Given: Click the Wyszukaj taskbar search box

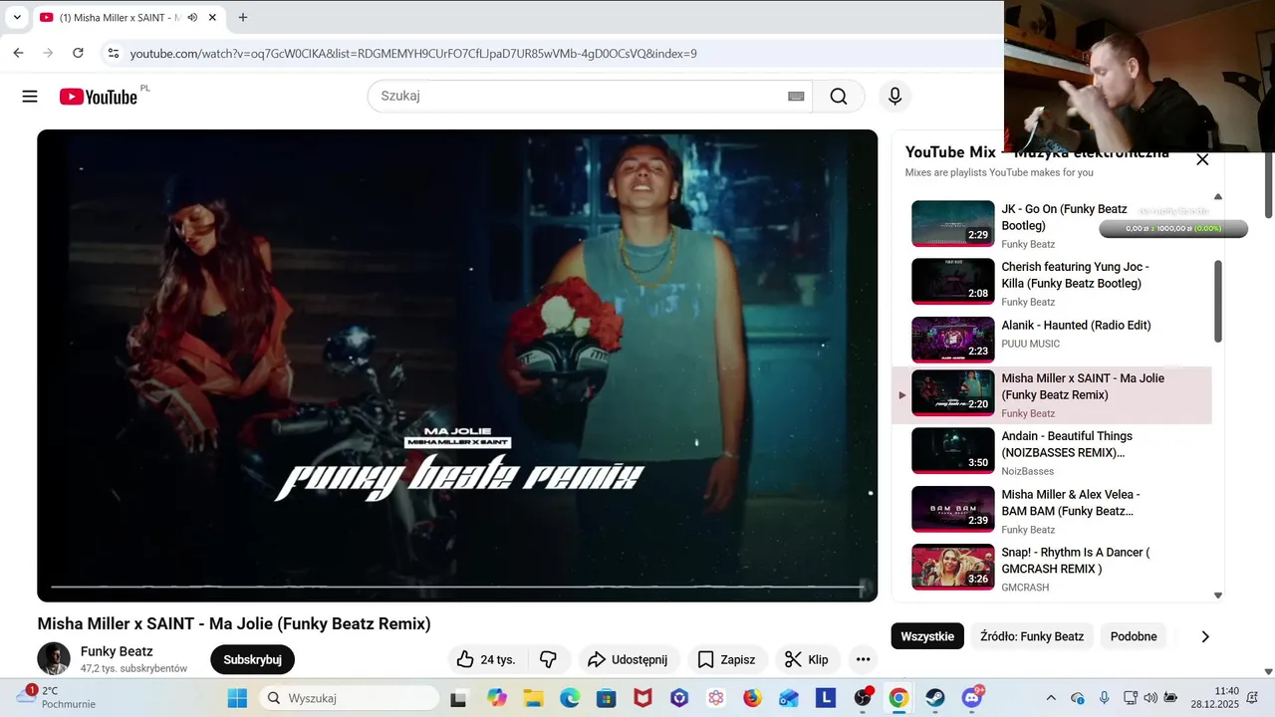Looking at the screenshot, I should point(349,698).
